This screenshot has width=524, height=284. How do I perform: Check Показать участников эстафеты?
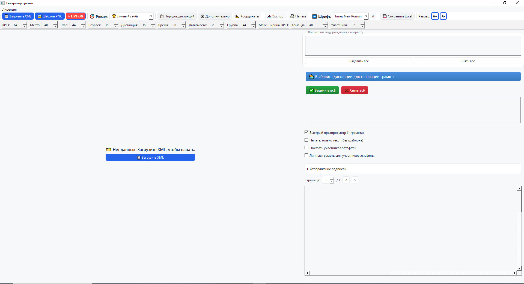[306, 148]
